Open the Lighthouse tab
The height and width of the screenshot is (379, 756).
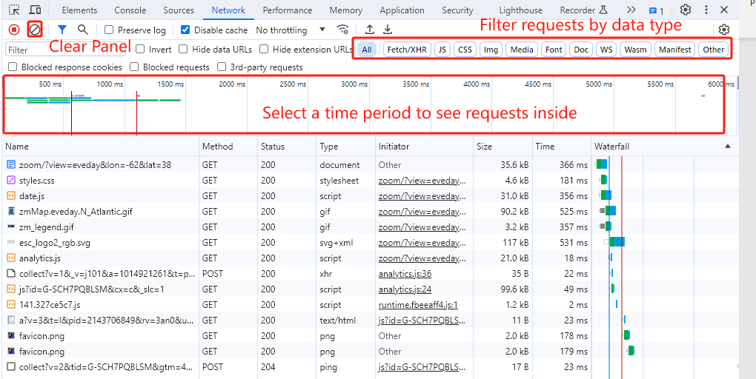point(521,10)
